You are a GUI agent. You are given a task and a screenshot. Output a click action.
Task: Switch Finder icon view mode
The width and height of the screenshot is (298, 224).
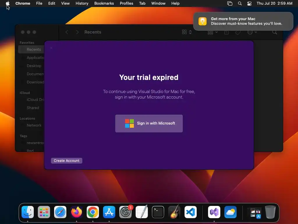coord(187,32)
